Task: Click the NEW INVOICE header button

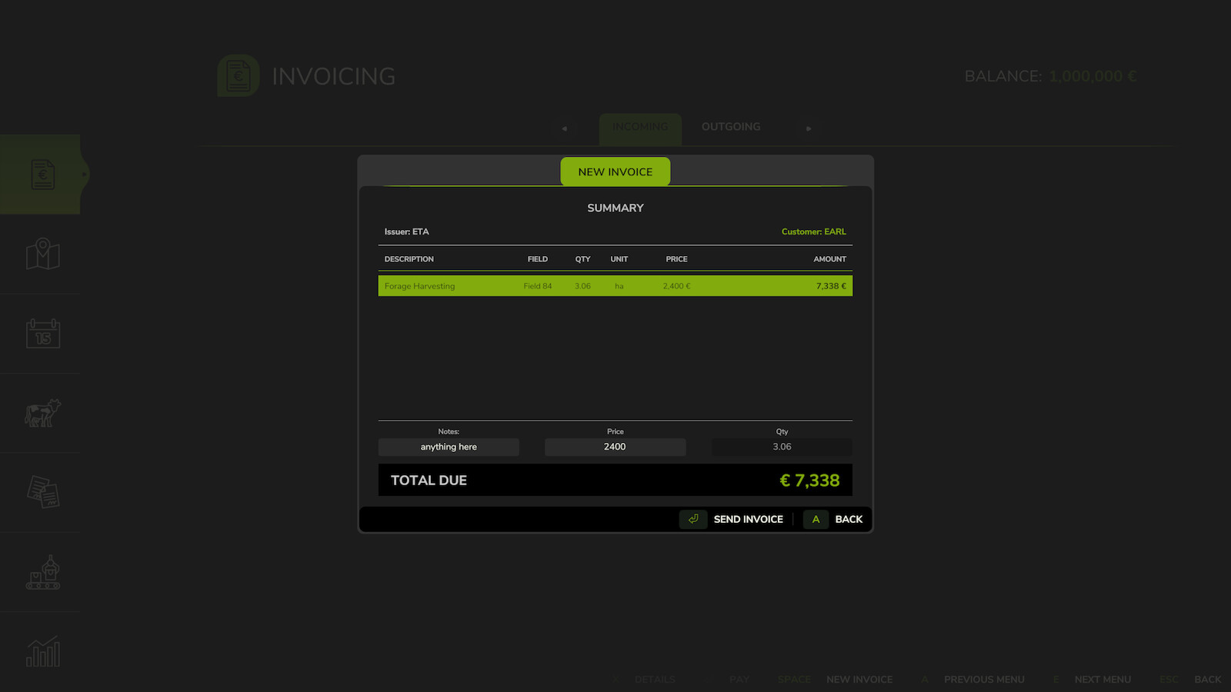Action: tap(615, 171)
